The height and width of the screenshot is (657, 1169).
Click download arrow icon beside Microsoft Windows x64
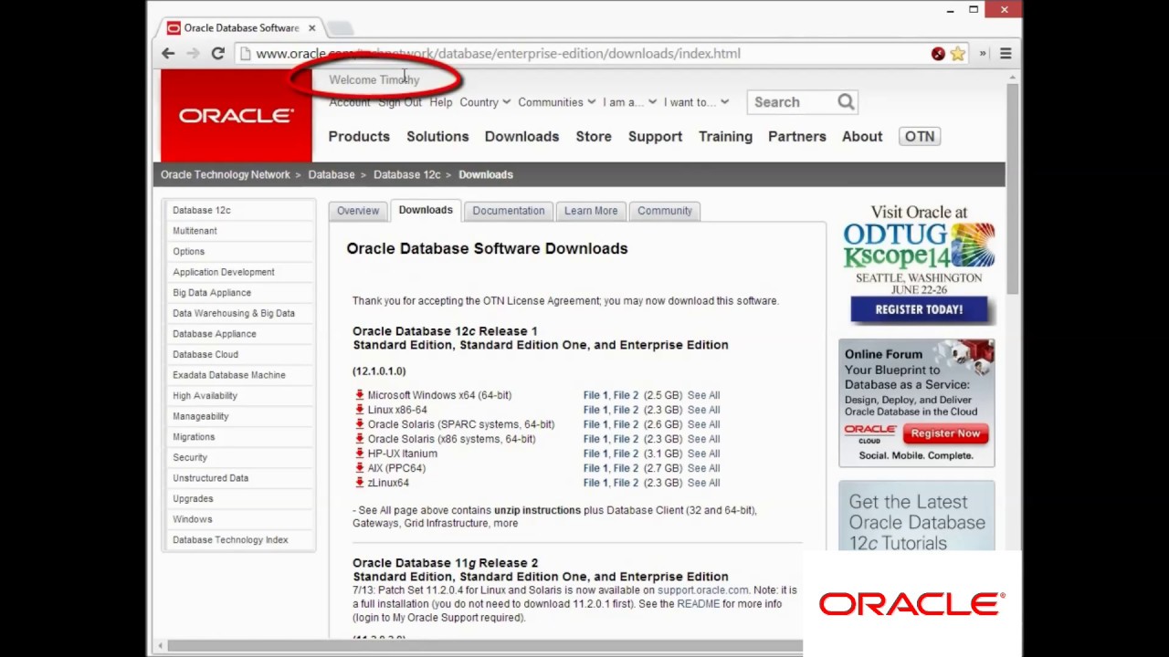[x=359, y=395]
